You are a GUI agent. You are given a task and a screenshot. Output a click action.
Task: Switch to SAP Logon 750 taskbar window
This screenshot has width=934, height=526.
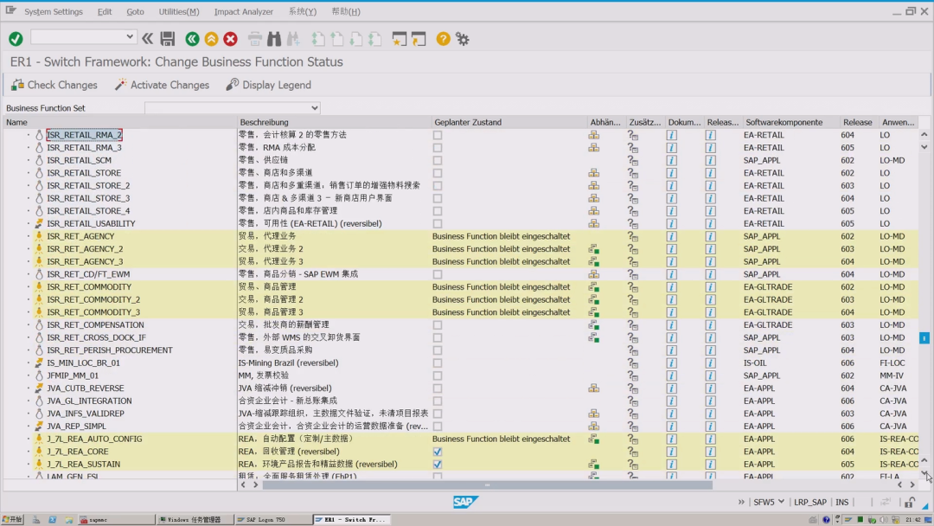pyautogui.click(x=272, y=519)
